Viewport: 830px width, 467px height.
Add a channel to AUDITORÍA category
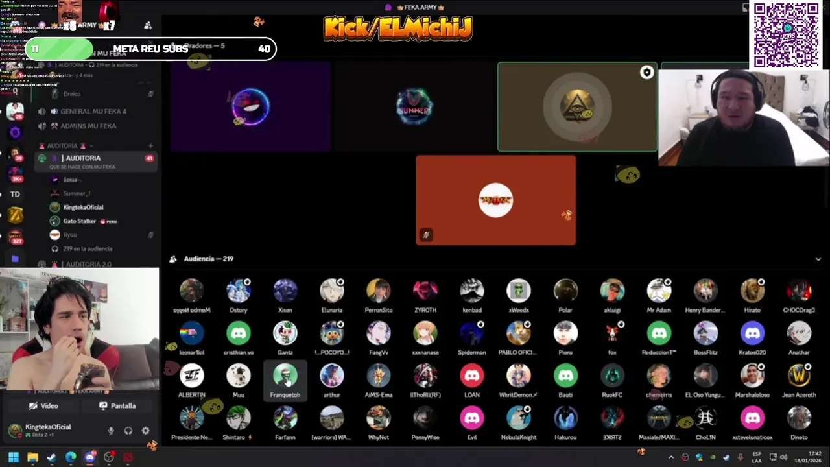coord(150,146)
